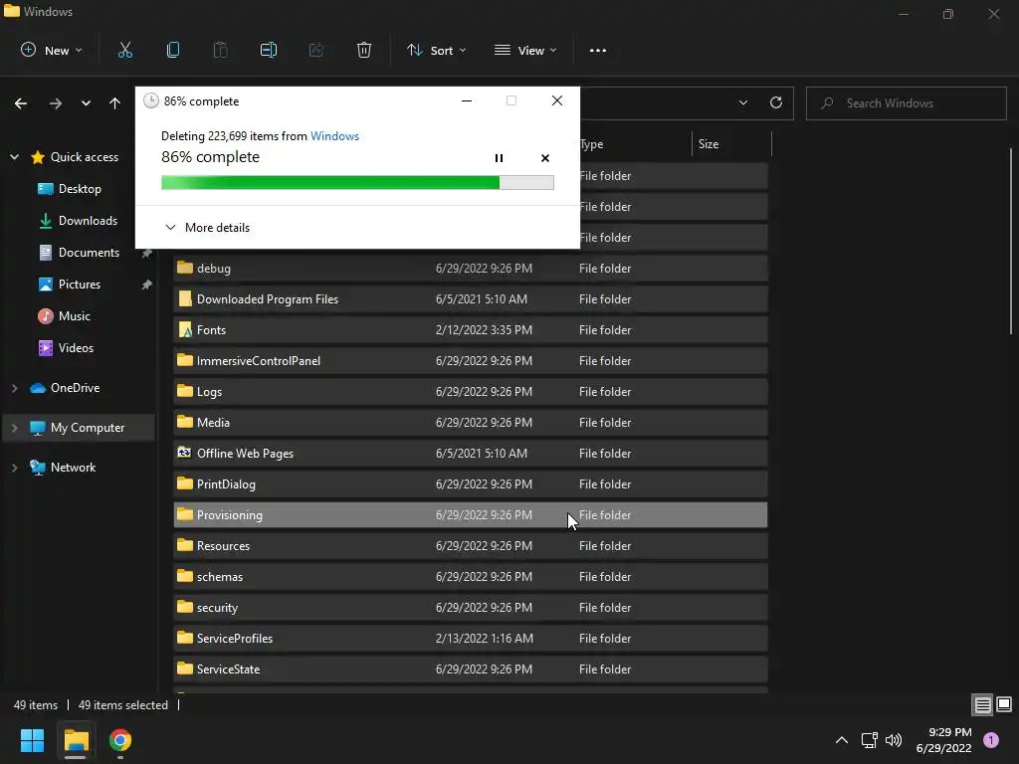This screenshot has width=1019, height=764.
Task: Open the See more ellipsis menu
Action: pos(598,50)
